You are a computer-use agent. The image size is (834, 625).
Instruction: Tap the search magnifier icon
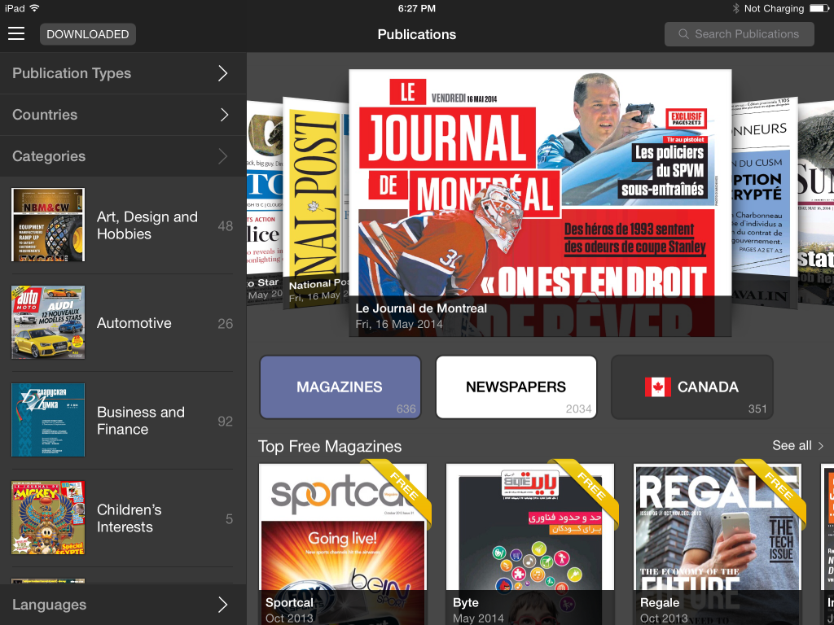pyautogui.click(x=683, y=34)
